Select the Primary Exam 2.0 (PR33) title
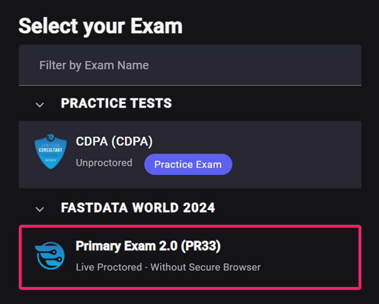 pos(148,246)
